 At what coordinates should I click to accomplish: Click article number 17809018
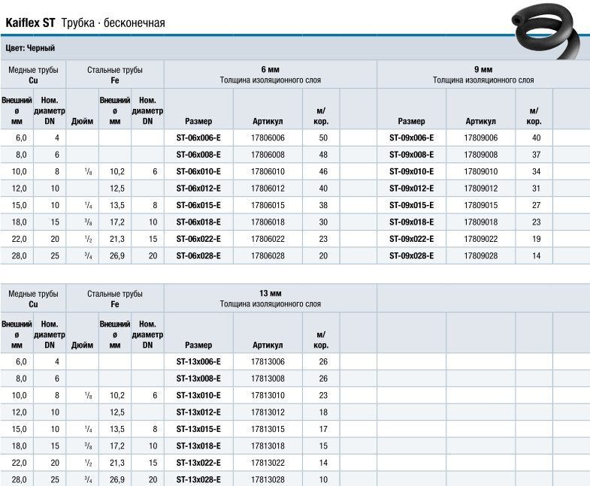coord(481,222)
